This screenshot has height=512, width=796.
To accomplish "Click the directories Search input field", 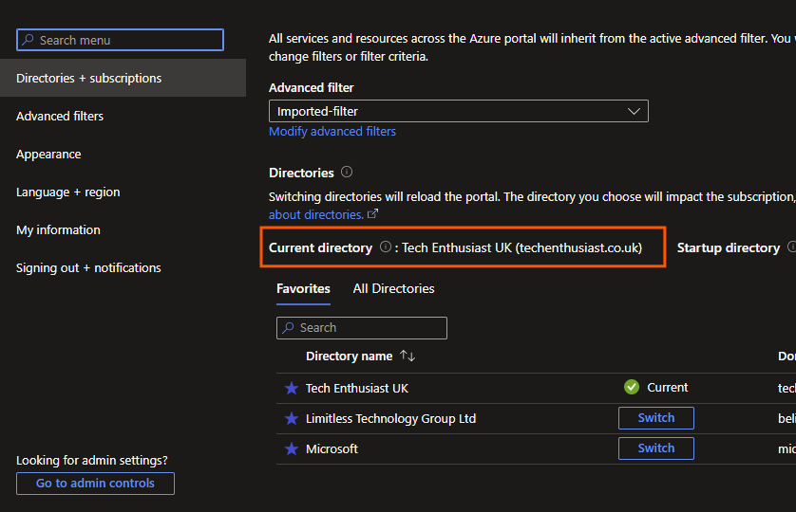I will tap(362, 328).
